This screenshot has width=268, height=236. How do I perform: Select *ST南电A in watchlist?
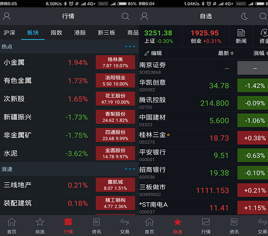[x=204, y=207]
